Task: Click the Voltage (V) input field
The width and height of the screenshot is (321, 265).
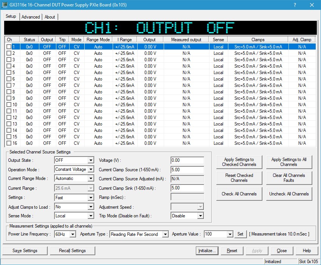Action: tap(187, 160)
